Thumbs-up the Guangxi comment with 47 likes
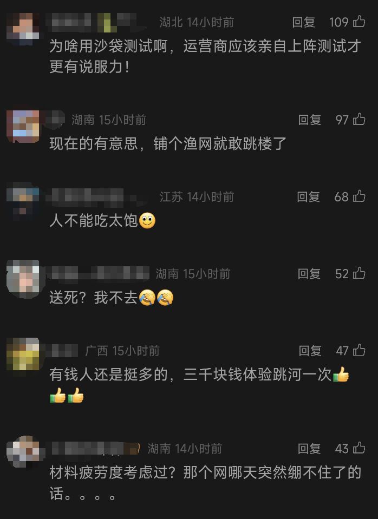This screenshot has height=519, width=378. [x=359, y=350]
